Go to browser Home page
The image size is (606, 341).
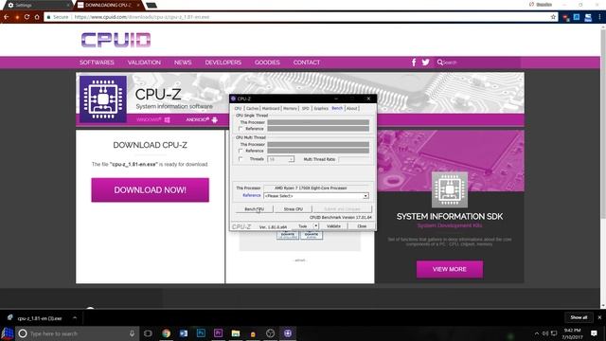37,17
